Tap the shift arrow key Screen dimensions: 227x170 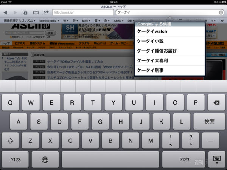(10, 141)
